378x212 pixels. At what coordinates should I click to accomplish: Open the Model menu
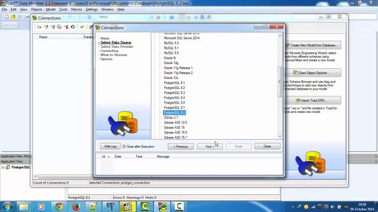click(x=51, y=9)
